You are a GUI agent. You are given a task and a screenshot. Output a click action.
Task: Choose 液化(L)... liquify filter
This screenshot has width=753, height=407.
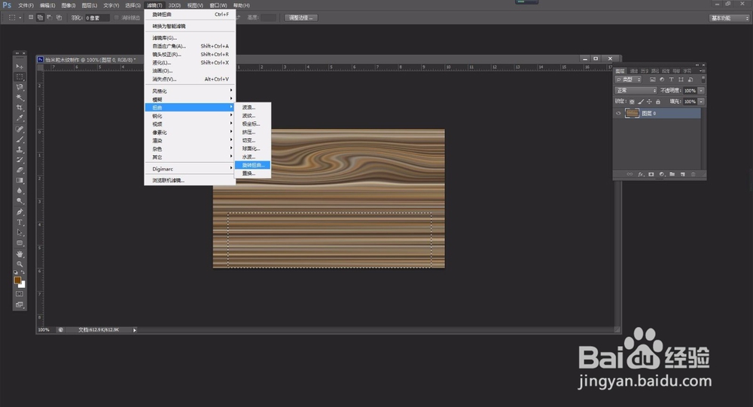190,63
